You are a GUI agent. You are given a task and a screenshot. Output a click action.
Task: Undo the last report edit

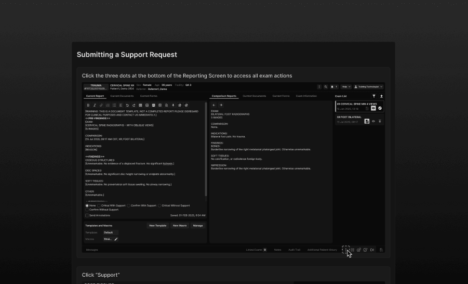[x=127, y=105]
